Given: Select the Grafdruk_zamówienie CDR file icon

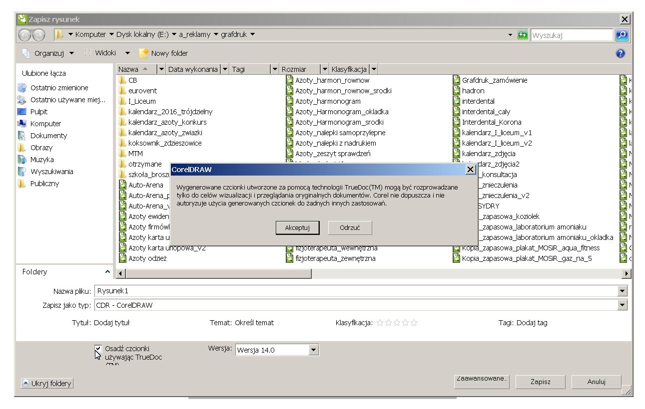Looking at the screenshot, I should tap(457, 80).
